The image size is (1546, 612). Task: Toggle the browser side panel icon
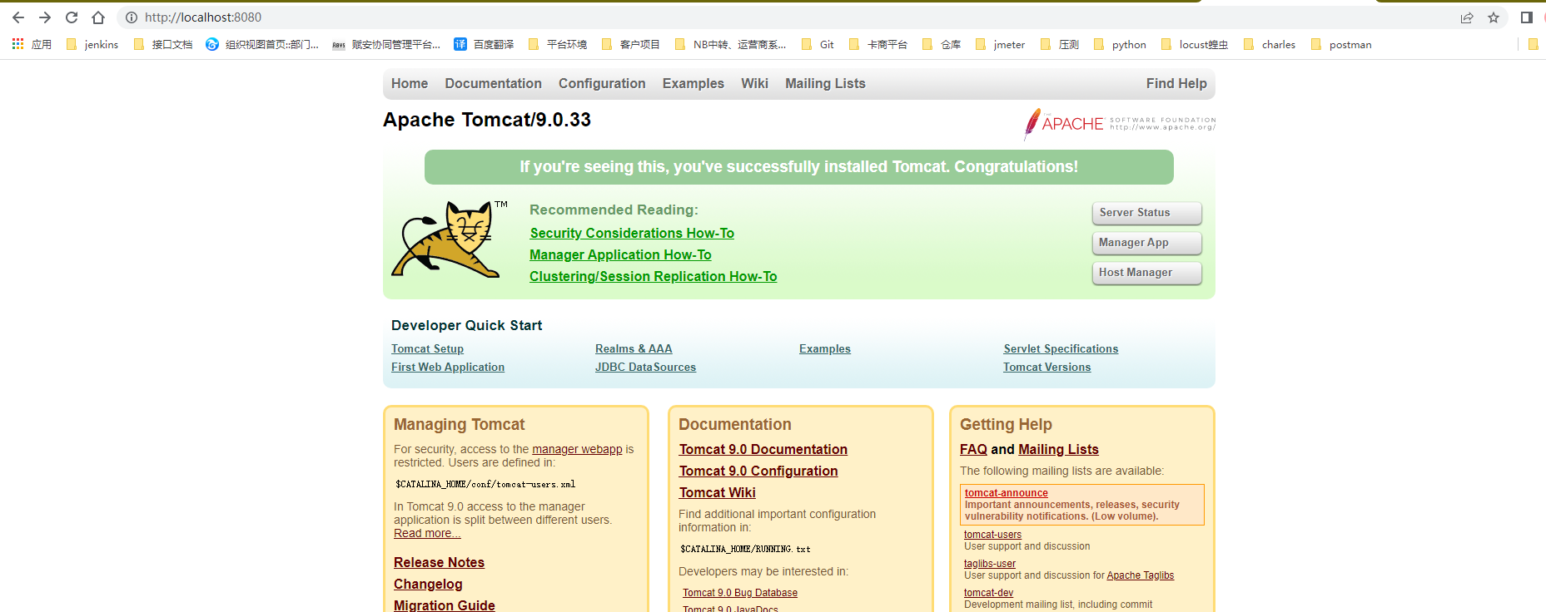click(x=1527, y=17)
